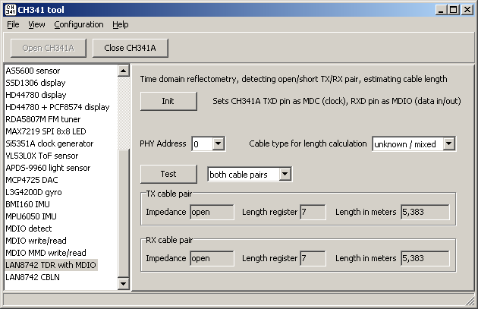This screenshot has height=309, width=478.
Task: Select L3G4200D gyro entry
Action: [x=33, y=192]
